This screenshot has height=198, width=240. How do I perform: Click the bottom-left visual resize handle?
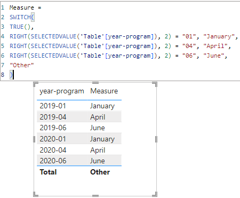(36, 194)
